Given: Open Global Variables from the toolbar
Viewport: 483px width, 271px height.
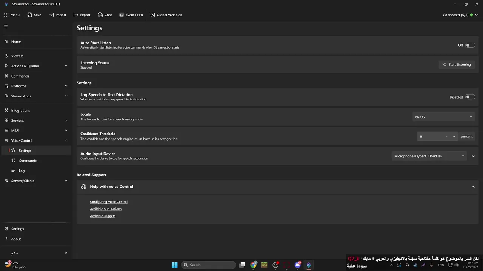Looking at the screenshot, I should [166, 15].
